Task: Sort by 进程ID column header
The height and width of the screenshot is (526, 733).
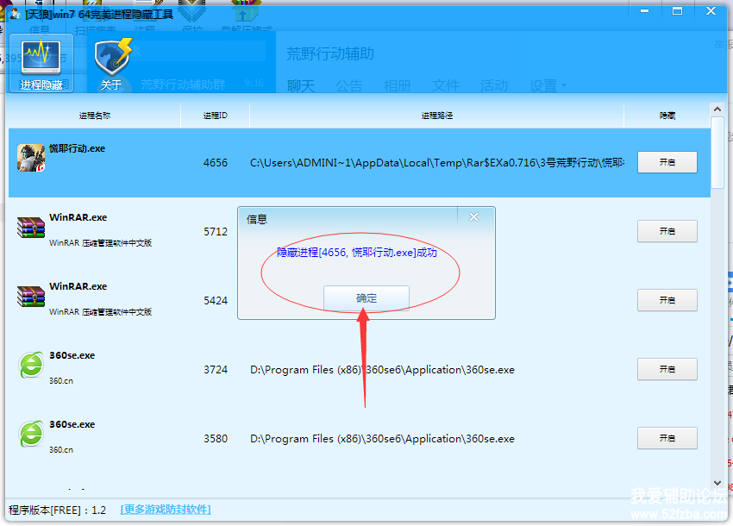Action: coord(215,116)
